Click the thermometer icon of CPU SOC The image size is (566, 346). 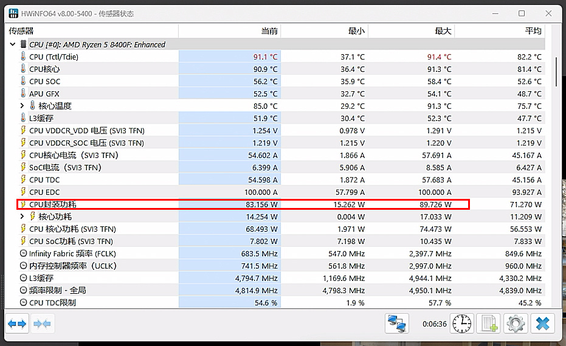click(x=23, y=81)
